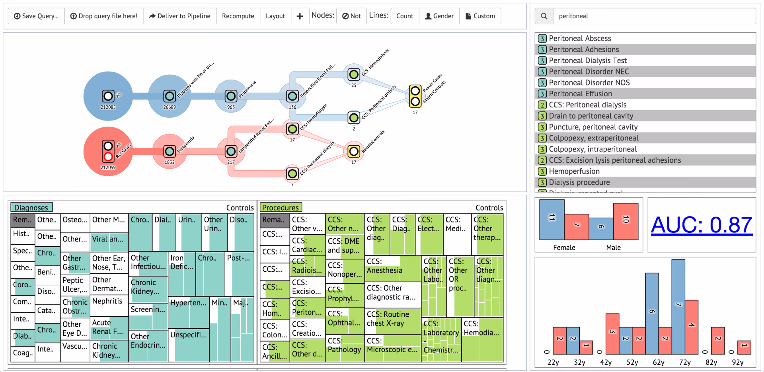This screenshot has height=372, width=764.
Task: Select red Peritoneal dialysis node with 7
Action: [x=292, y=173]
